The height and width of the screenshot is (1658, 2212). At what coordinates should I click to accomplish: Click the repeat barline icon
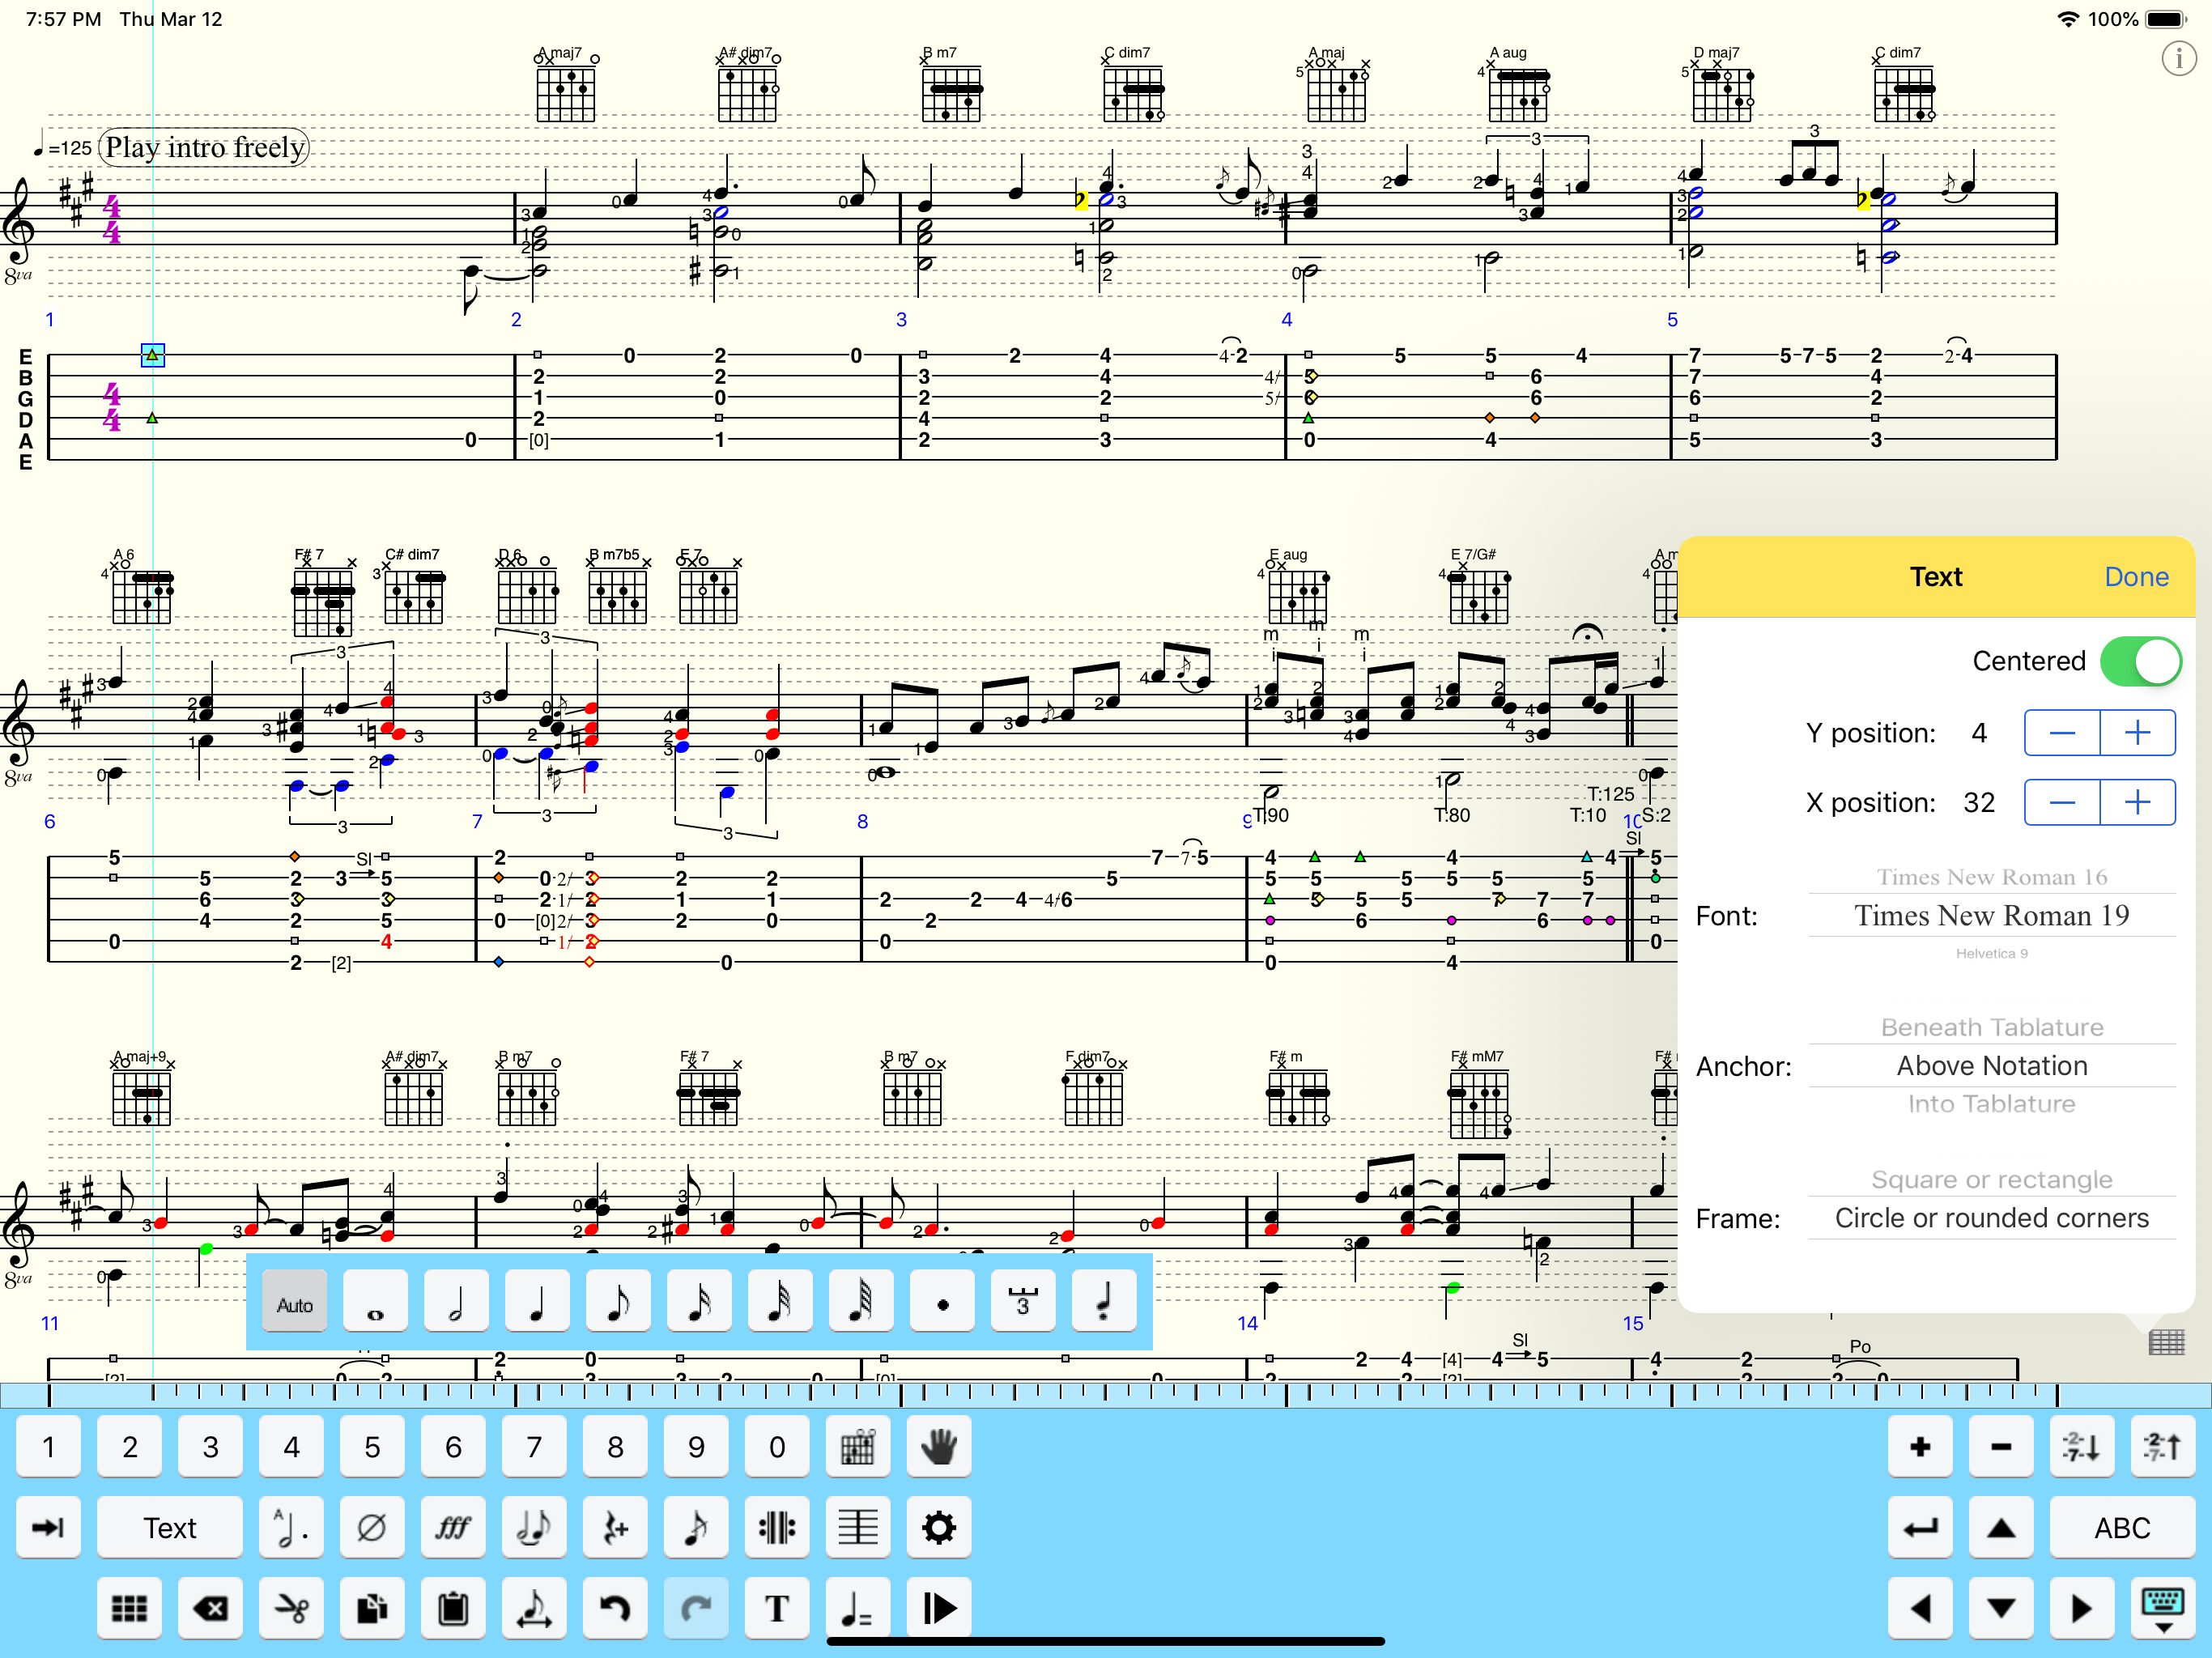tap(777, 1528)
